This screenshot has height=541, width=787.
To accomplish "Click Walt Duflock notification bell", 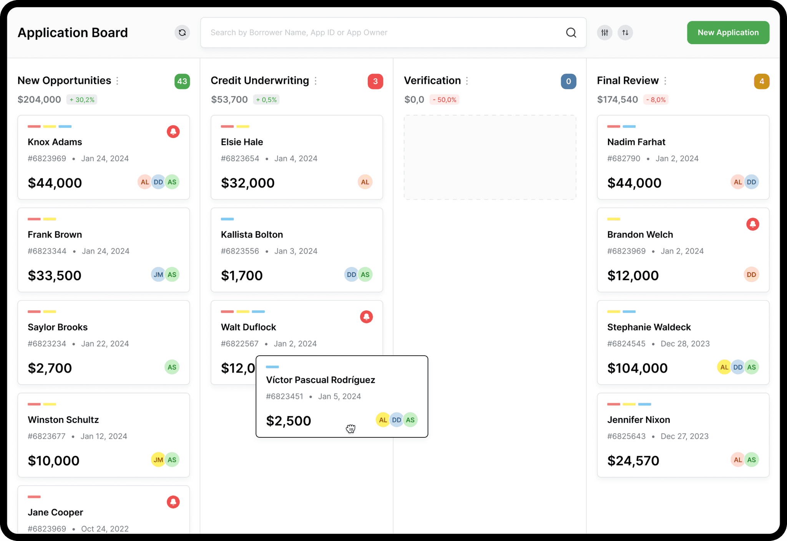I will pos(366,317).
